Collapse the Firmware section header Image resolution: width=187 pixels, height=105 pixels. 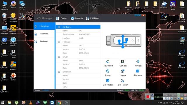click(78, 42)
